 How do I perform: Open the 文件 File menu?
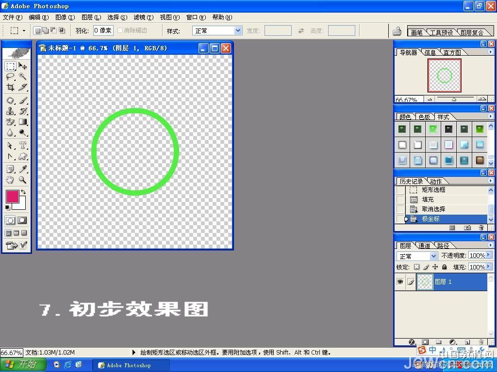tap(13, 17)
